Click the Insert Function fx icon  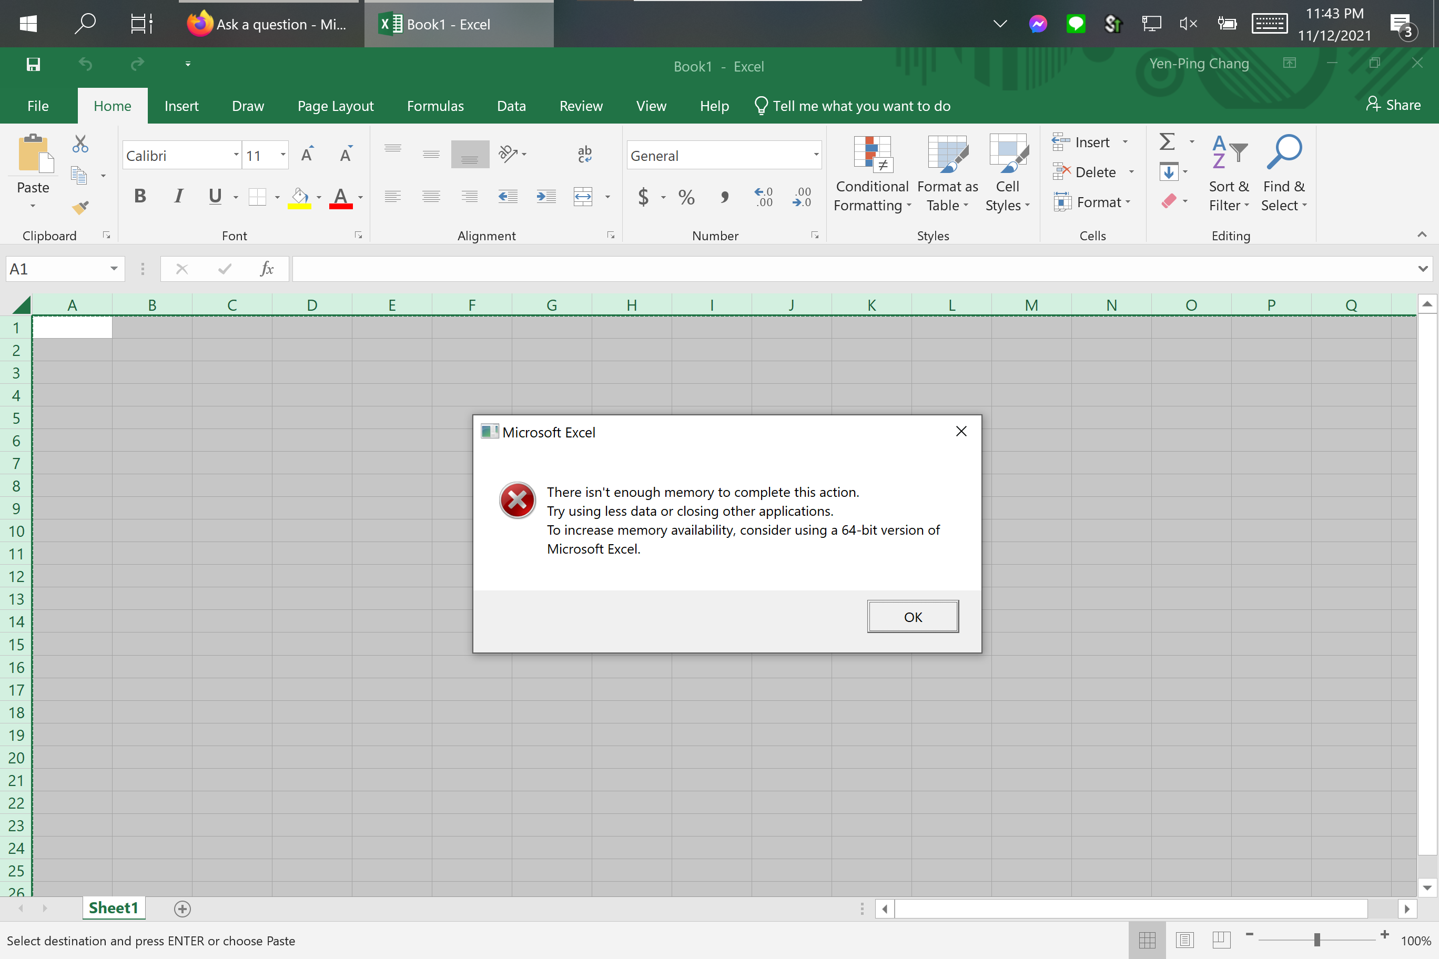267,269
